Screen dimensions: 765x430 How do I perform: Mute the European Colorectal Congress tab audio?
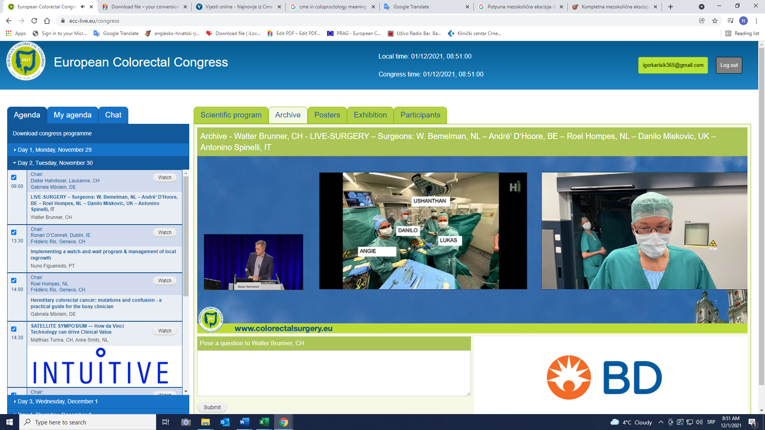tap(82, 7)
